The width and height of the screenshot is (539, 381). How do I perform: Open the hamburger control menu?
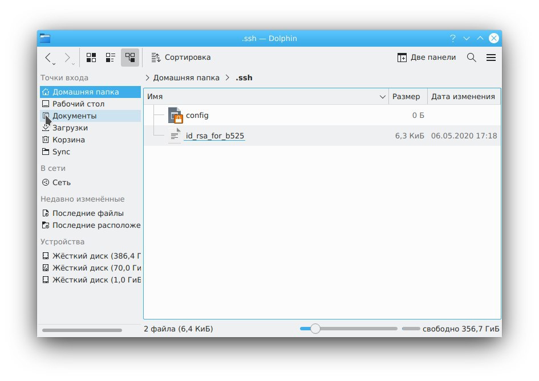(x=491, y=58)
